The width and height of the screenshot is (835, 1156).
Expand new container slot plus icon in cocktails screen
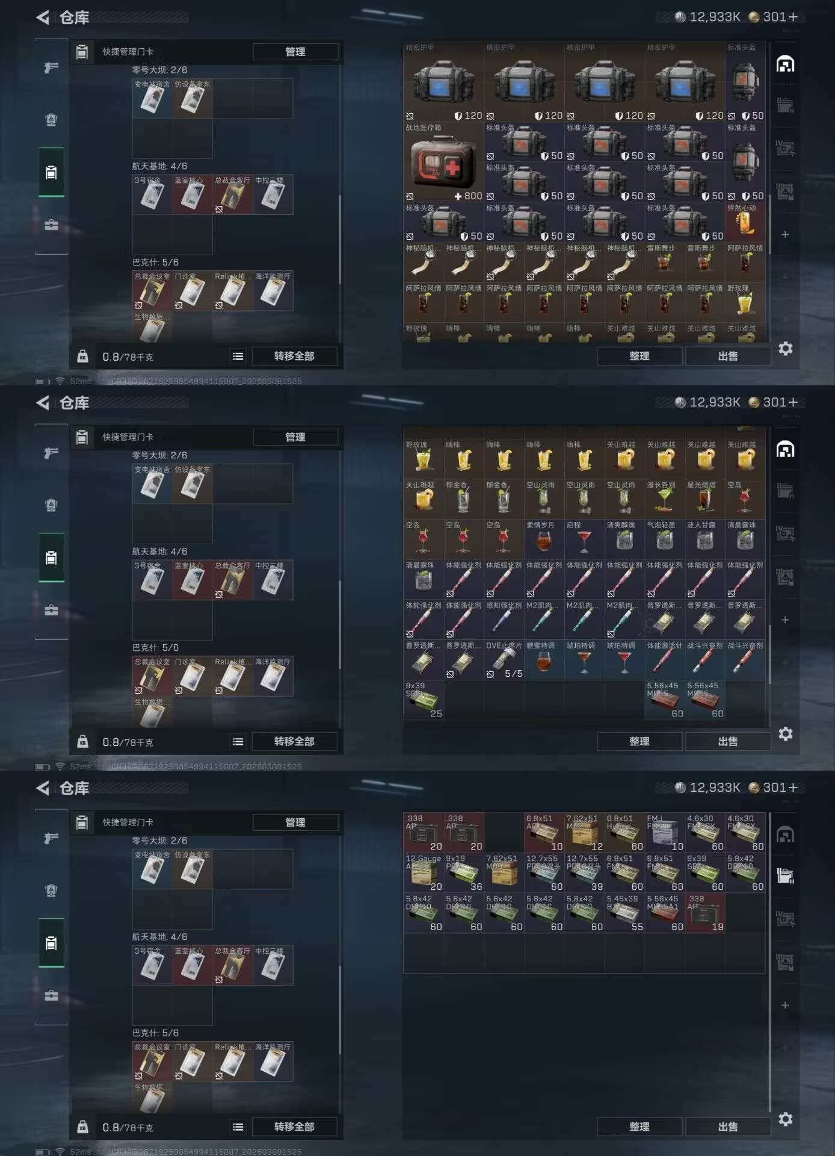pyautogui.click(x=785, y=620)
